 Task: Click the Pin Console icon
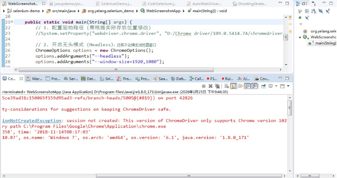(x=263, y=86)
